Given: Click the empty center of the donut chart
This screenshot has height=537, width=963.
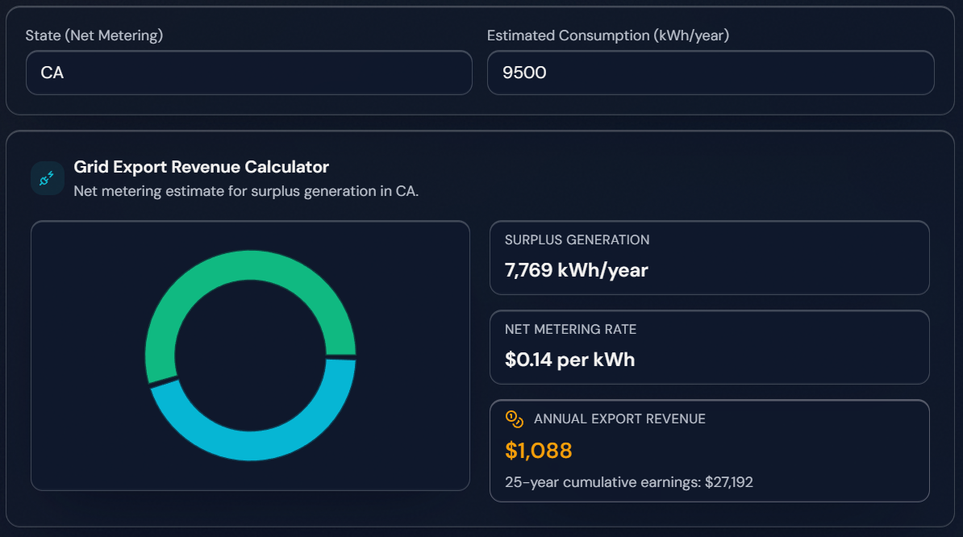Looking at the screenshot, I should [x=250, y=355].
